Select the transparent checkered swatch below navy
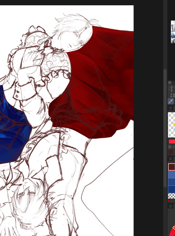Image resolution: width=175 pixels, height=236 pixels. point(172,196)
